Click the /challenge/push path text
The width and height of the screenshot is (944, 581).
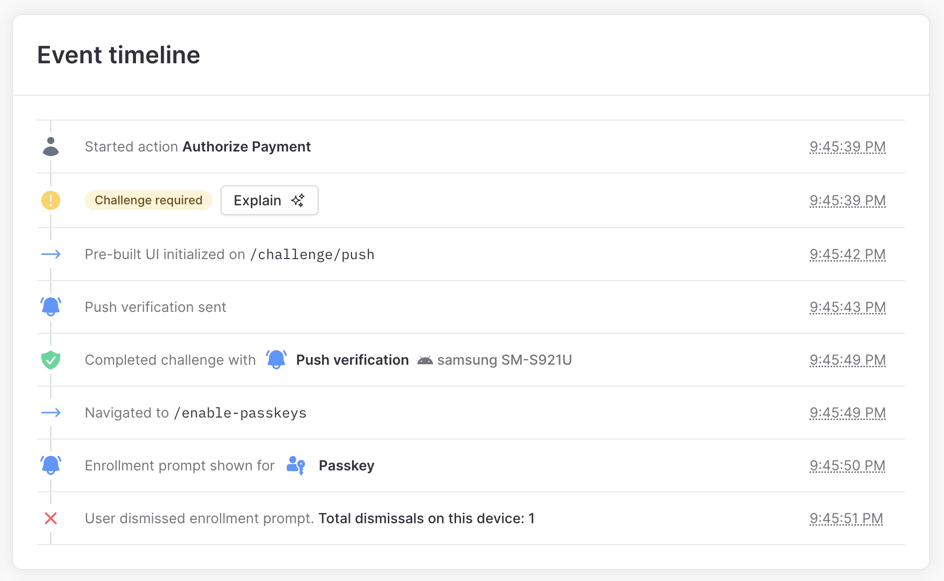click(x=312, y=254)
